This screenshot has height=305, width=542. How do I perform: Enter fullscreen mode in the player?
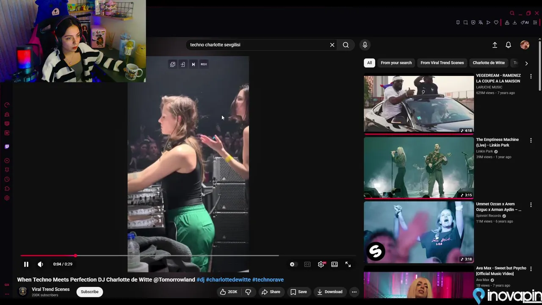tap(348, 264)
